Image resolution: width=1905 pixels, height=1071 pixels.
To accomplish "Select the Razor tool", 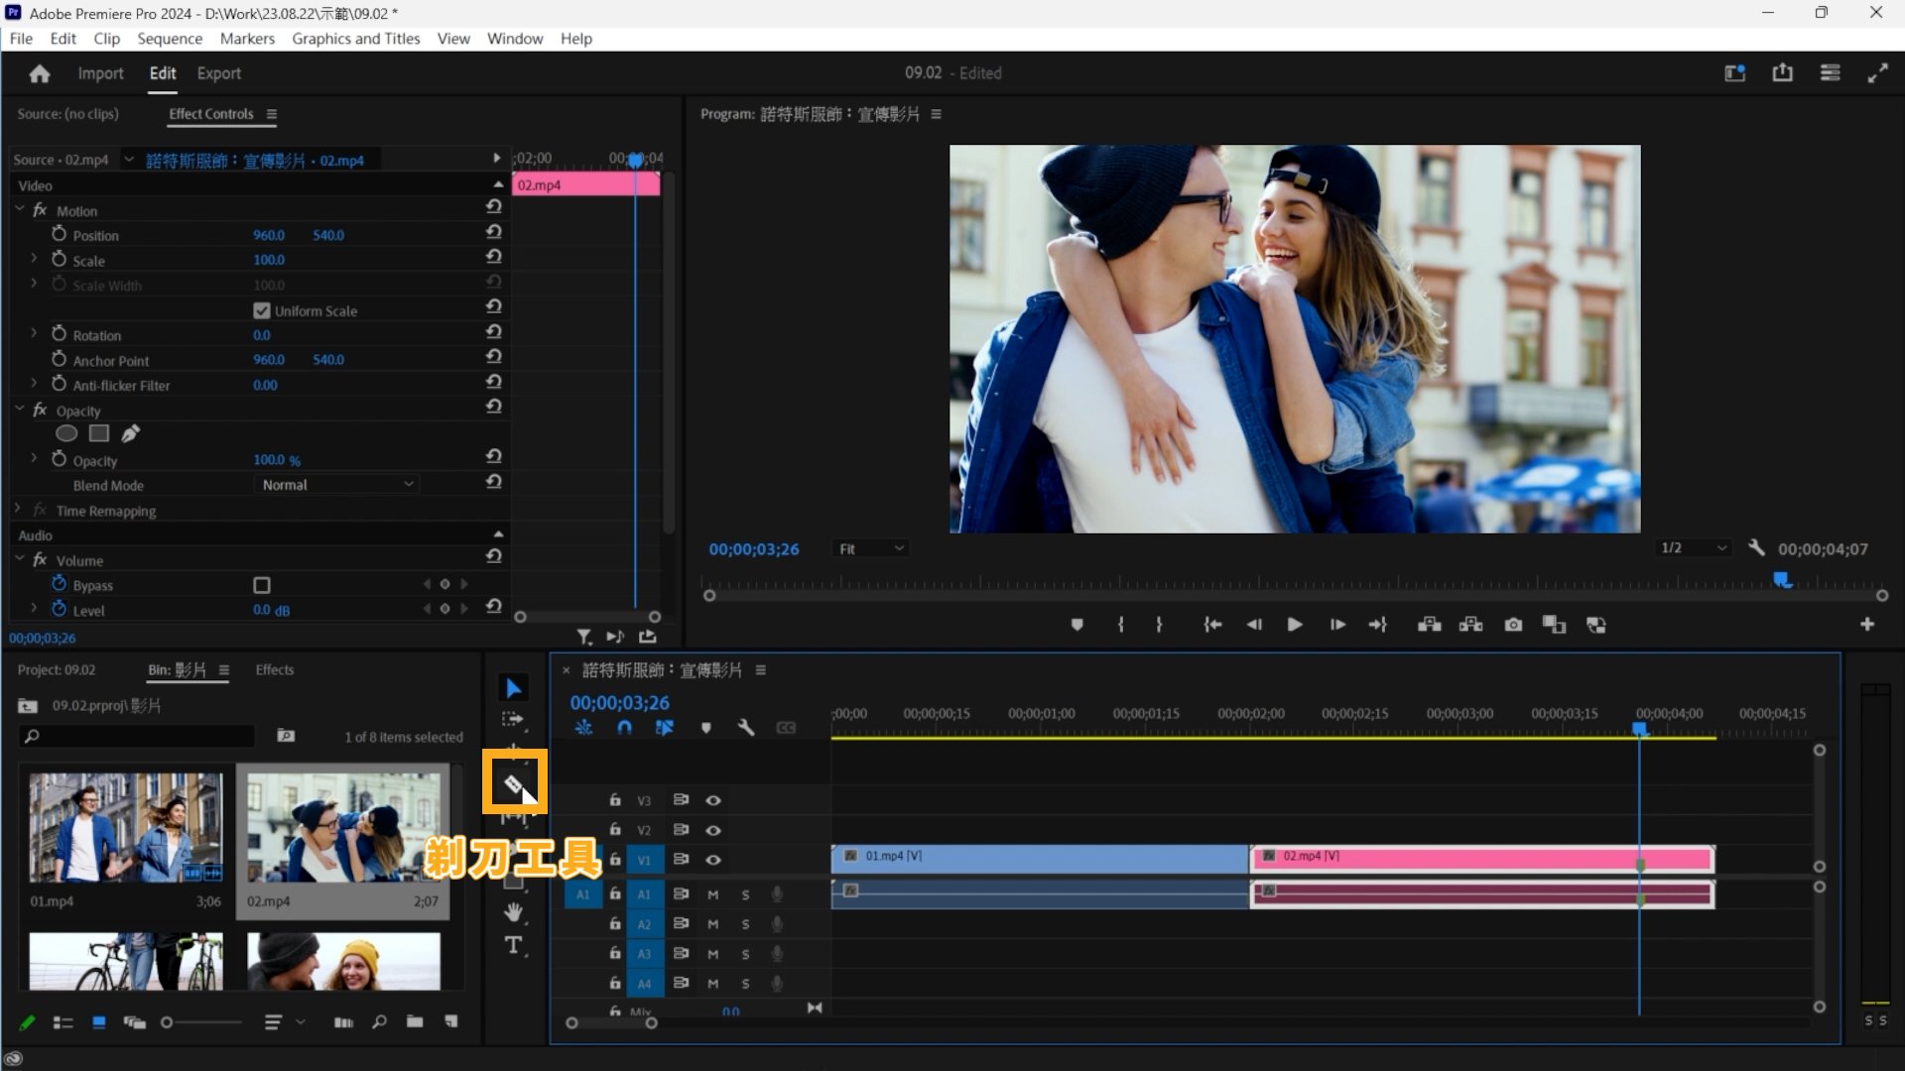I will [x=514, y=781].
